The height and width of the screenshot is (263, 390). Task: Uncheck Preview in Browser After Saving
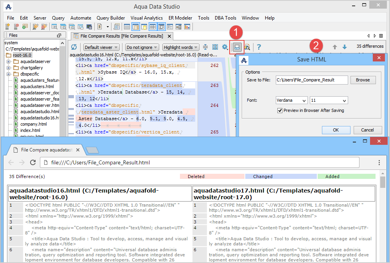click(x=280, y=110)
